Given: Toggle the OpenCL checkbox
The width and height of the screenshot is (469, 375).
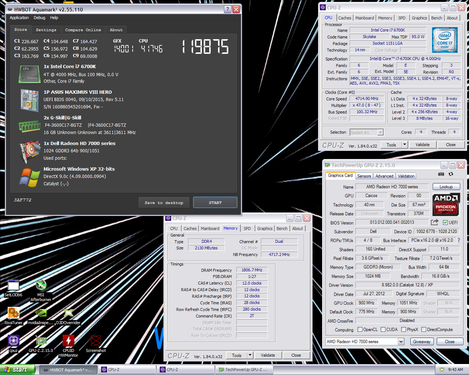Looking at the screenshot, I should [360, 330].
